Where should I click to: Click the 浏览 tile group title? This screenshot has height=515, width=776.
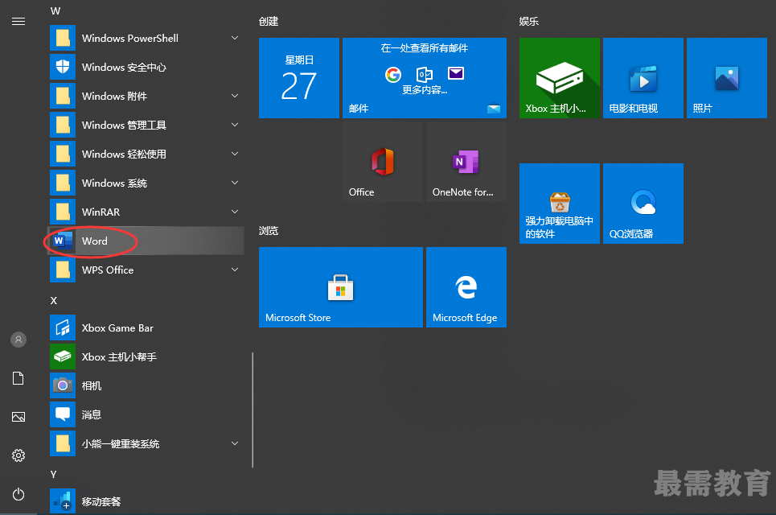click(x=269, y=231)
